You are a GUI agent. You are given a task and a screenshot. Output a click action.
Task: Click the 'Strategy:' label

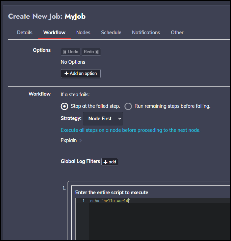pos(71,118)
